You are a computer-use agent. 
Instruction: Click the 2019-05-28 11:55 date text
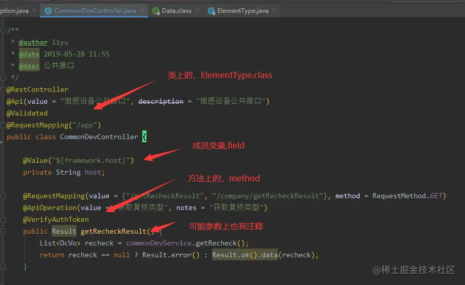[x=77, y=54]
